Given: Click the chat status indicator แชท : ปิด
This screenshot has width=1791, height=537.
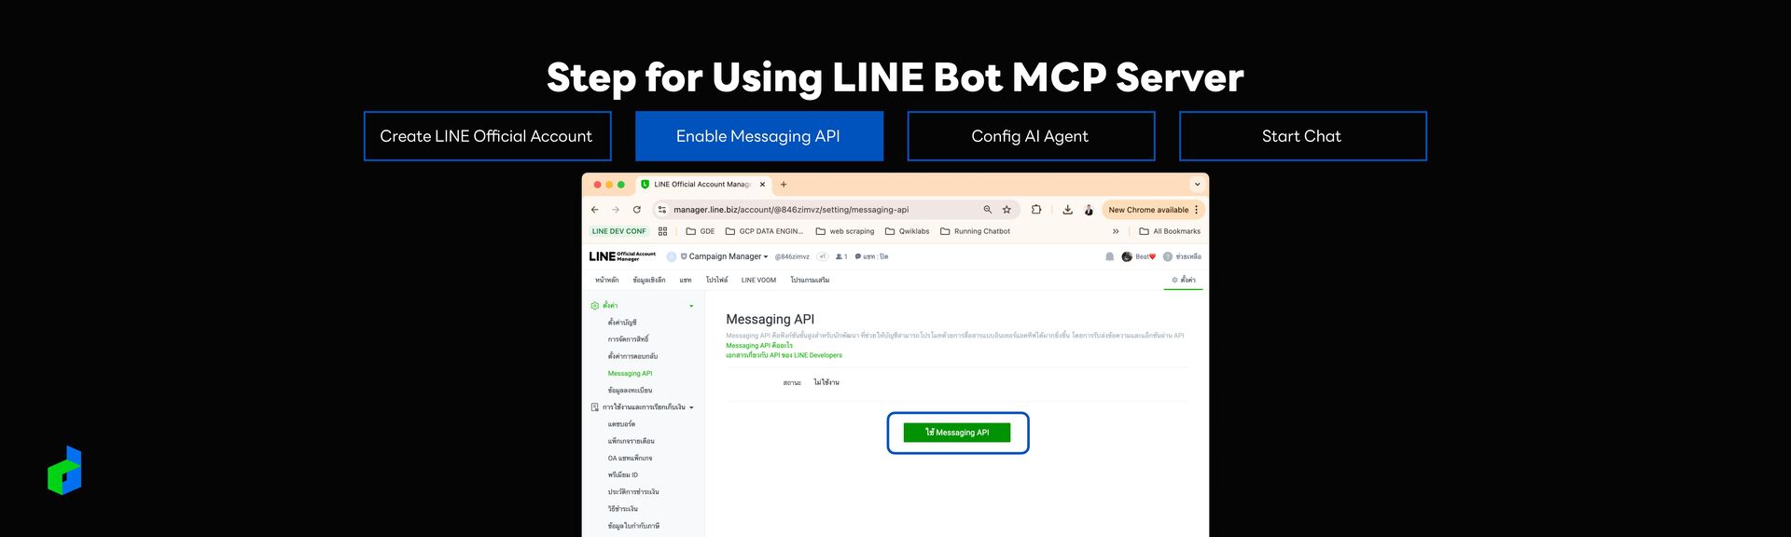Looking at the screenshot, I should point(871,256).
